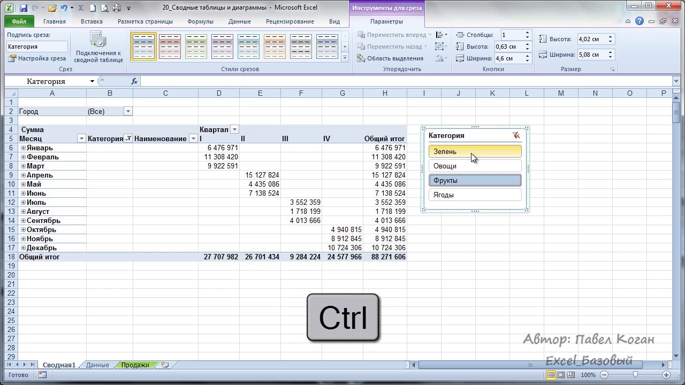Switch to the Главная ribbon tab
This screenshot has width=685, height=385.
(x=55, y=21)
